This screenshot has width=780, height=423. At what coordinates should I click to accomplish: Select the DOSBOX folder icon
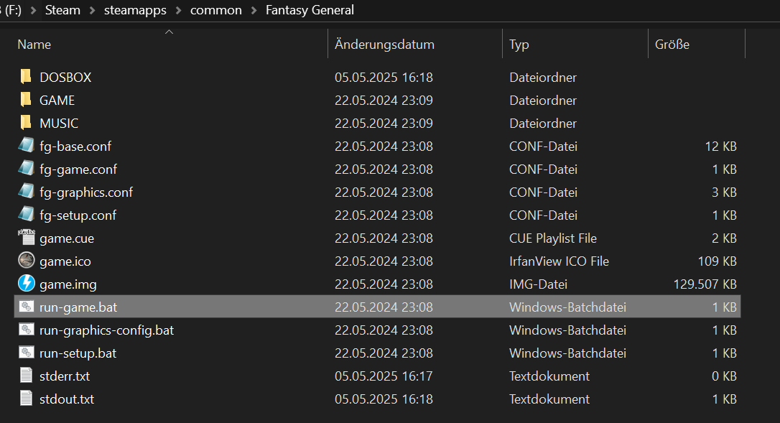coord(26,77)
